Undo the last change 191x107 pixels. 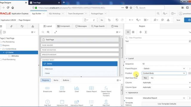tap(117, 20)
